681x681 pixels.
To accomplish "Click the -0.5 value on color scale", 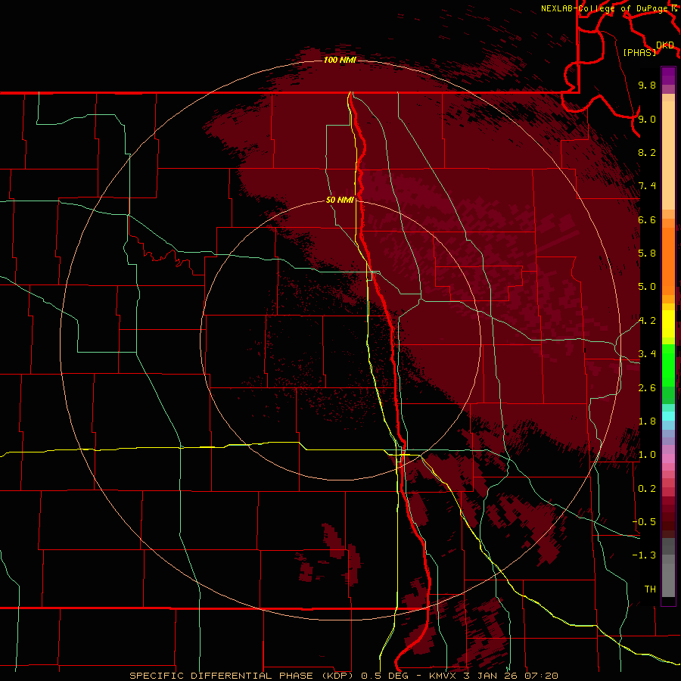I will [644, 522].
